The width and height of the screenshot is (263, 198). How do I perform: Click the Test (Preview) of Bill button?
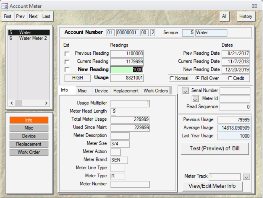(x=215, y=148)
